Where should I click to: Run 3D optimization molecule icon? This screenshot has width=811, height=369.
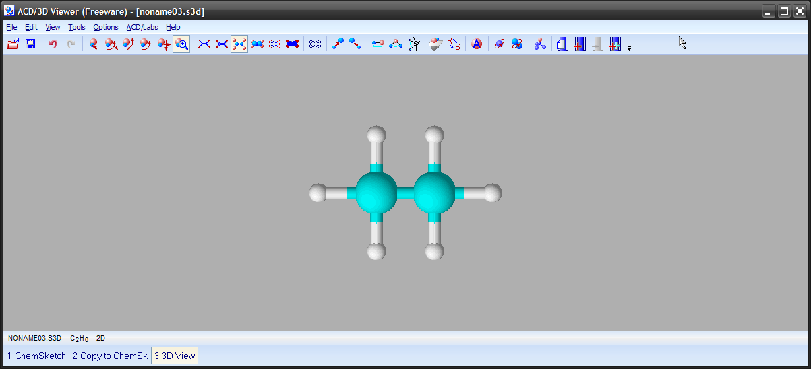(x=540, y=44)
